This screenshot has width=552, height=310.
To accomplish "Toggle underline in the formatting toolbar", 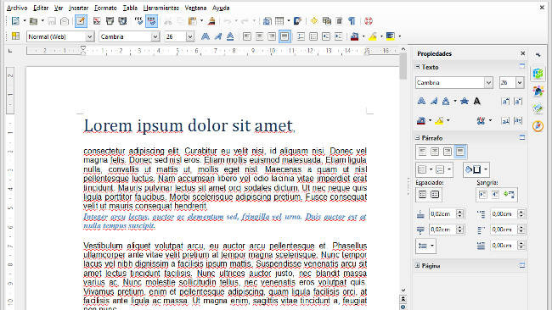I will [x=230, y=36].
